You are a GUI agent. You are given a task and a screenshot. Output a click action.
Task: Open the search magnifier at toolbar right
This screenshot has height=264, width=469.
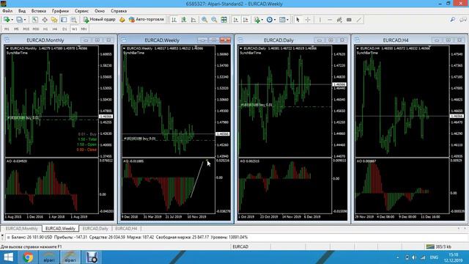453,20
